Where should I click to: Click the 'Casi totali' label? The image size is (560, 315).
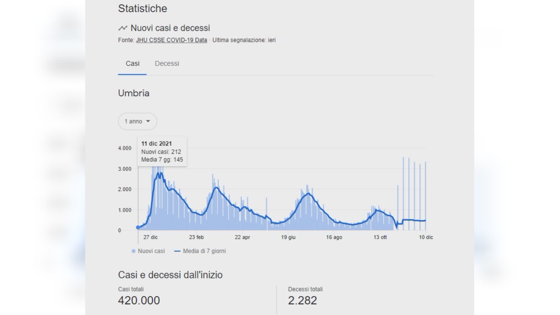(x=131, y=289)
